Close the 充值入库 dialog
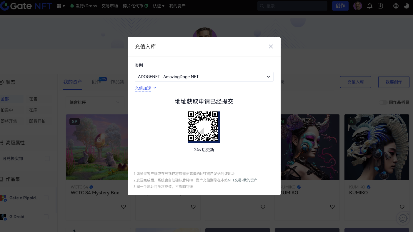Screen dimensions: 413x232 (271, 46)
